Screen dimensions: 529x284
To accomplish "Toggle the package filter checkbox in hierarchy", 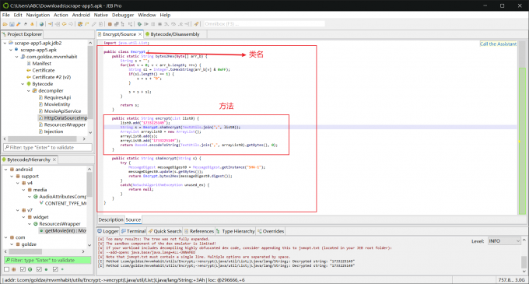I will pos(7,269).
